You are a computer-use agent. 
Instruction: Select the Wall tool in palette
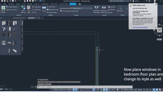click(x=4, y=23)
